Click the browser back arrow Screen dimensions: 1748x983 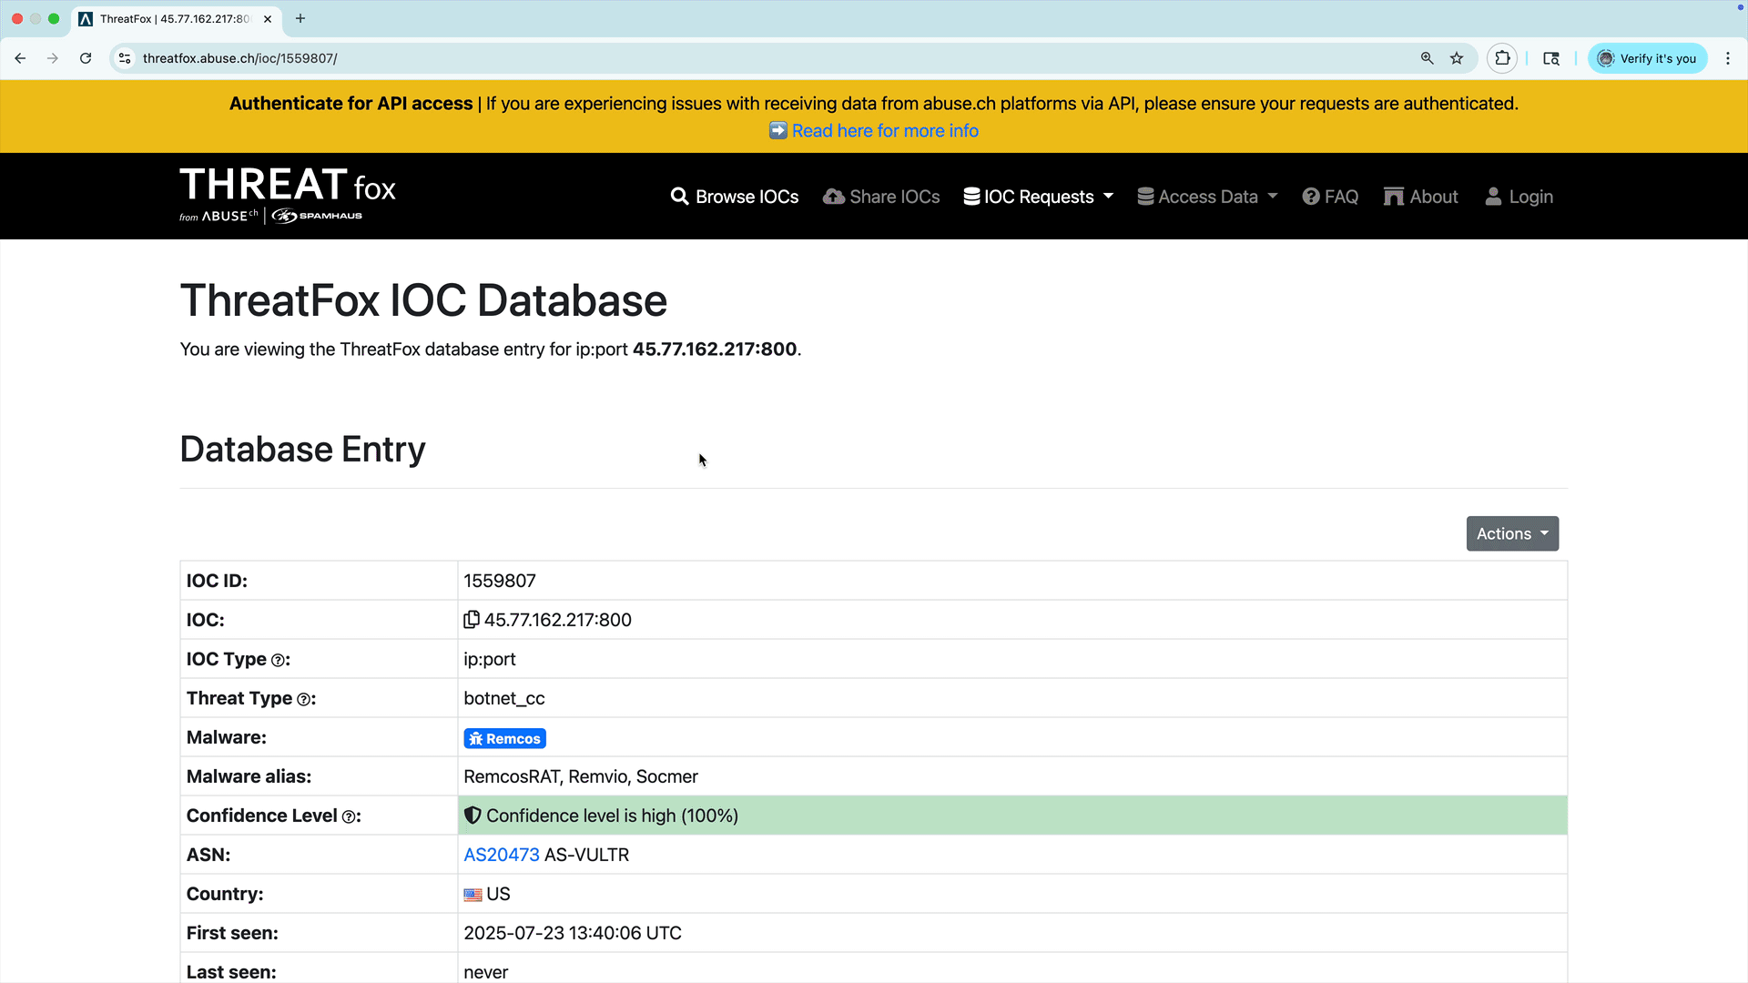tap(20, 58)
